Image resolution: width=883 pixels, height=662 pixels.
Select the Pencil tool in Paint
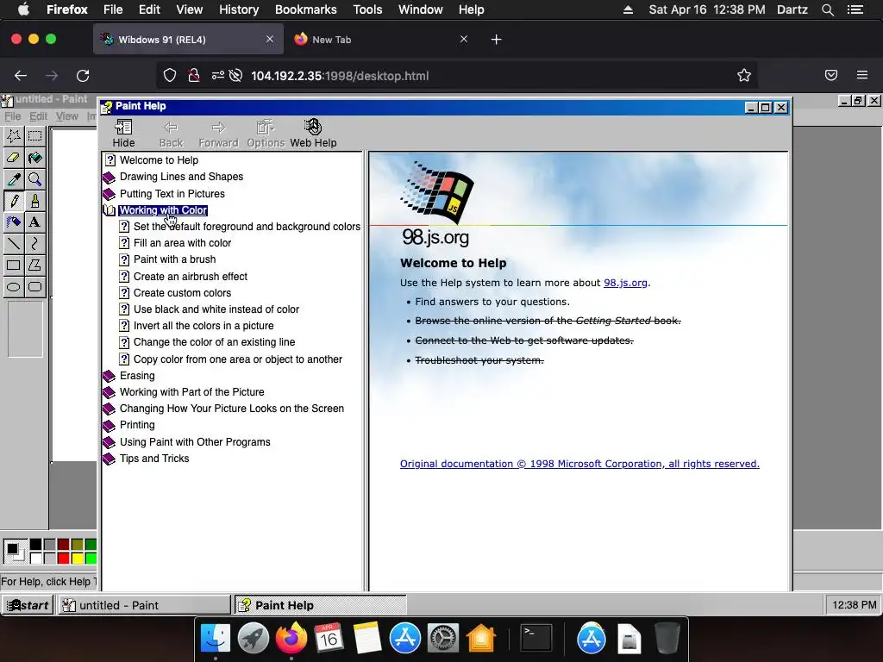click(14, 200)
